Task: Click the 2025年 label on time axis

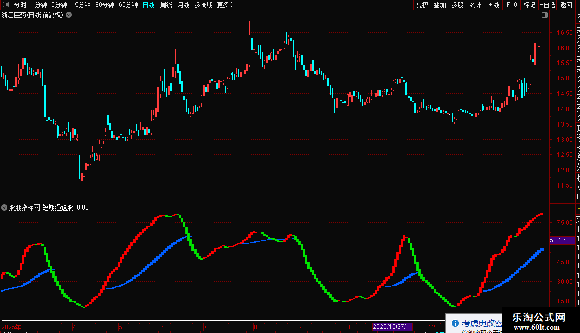Action: point(11,327)
